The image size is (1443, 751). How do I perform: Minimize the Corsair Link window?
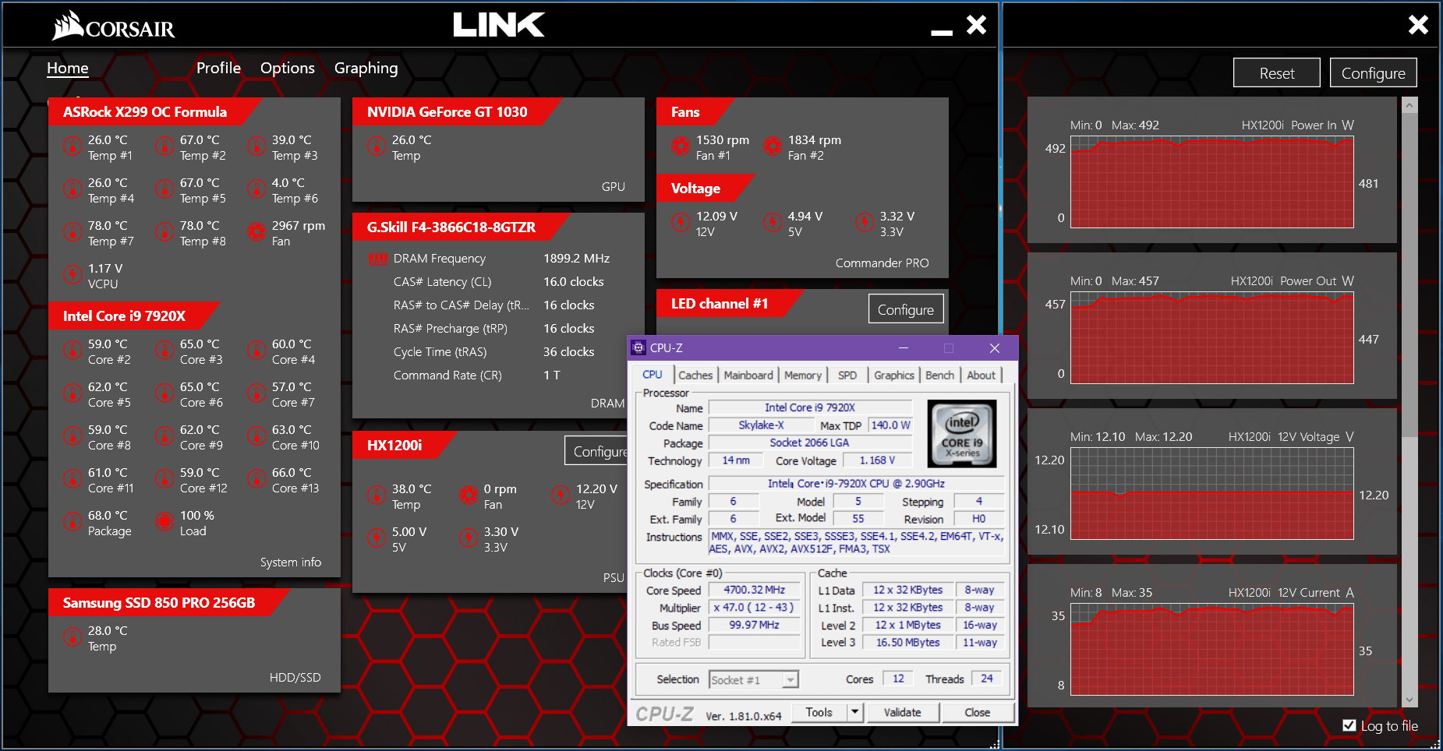tap(942, 32)
